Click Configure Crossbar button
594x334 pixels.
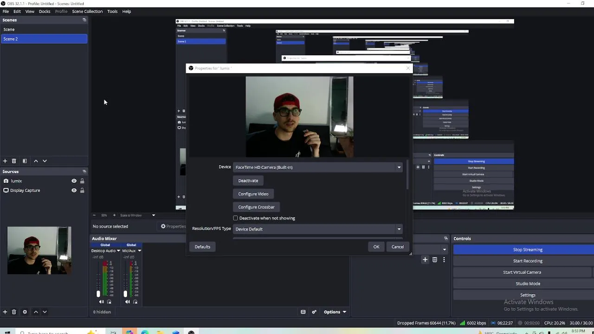click(x=257, y=207)
